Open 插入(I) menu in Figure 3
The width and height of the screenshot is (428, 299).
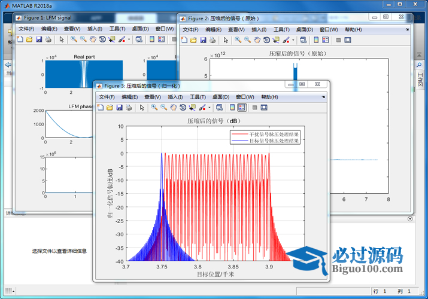tap(175, 97)
